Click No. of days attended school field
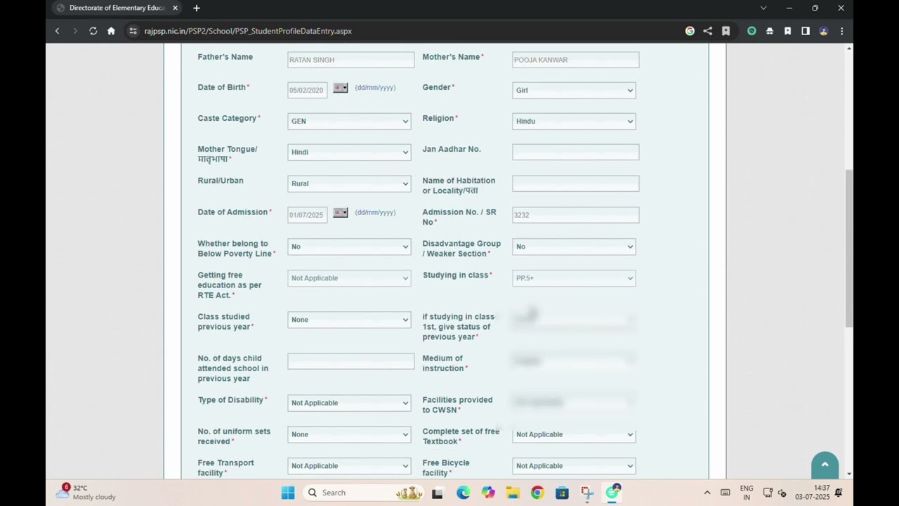The height and width of the screenshot is (506, 899). coord(350,361)
